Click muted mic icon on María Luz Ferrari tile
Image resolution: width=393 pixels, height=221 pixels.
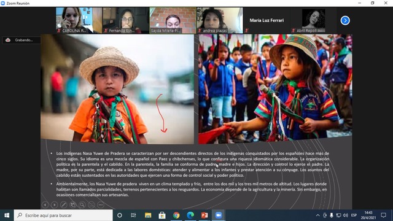tap(247, 31)
